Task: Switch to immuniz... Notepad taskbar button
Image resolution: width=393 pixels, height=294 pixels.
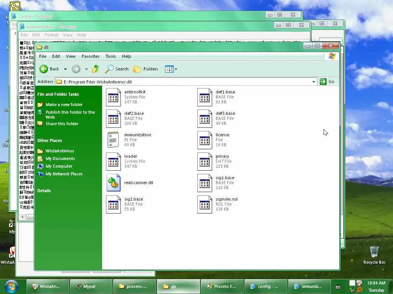Action: point(309,286)
